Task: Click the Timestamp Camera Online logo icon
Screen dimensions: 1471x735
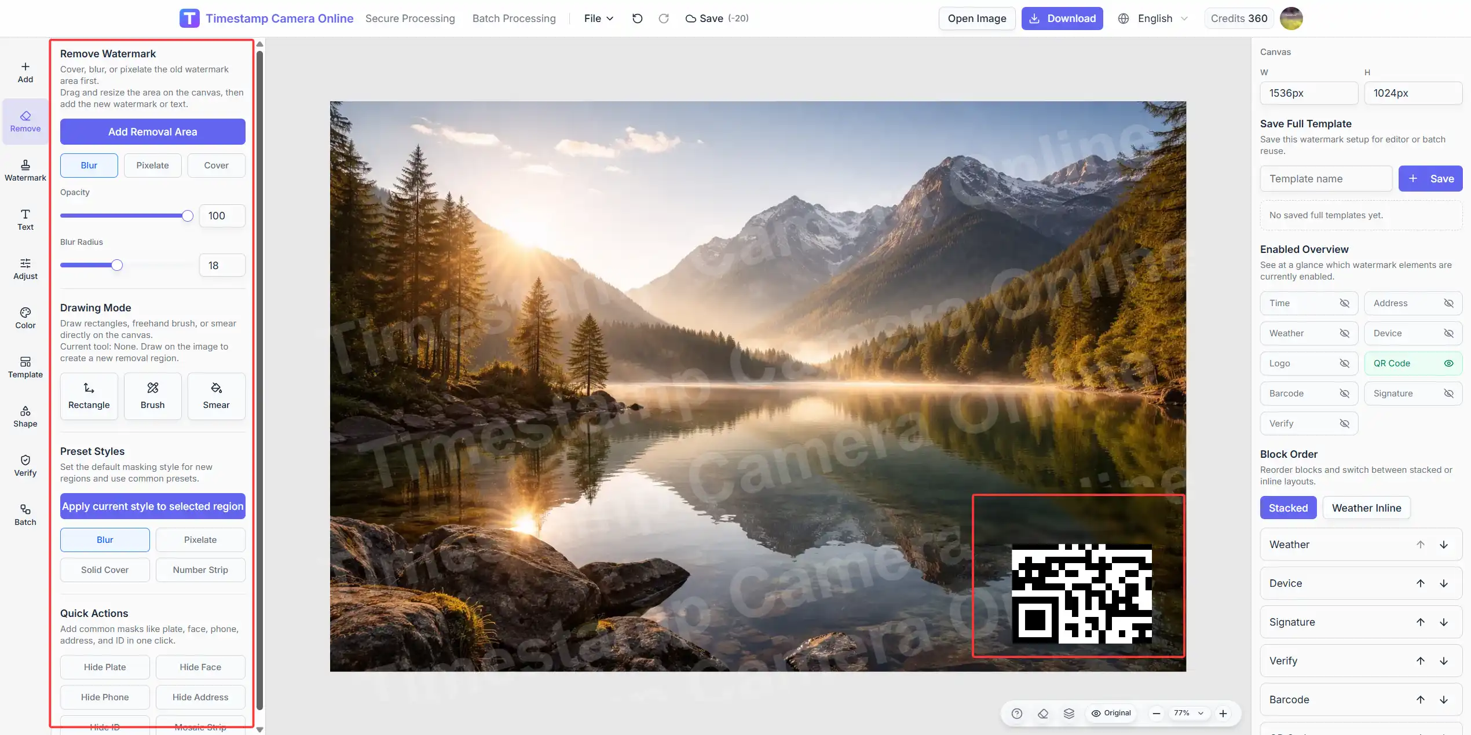Action: click(x=189, y=19)
